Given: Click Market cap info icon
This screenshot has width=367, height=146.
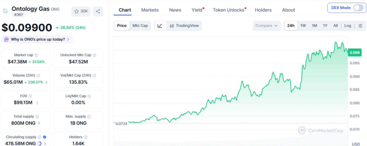Looking at the screenshot, I should [36, 55].
